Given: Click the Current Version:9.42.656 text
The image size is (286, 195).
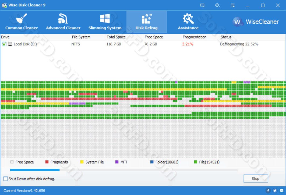Looking at the screenshot, I should (24, 191).
